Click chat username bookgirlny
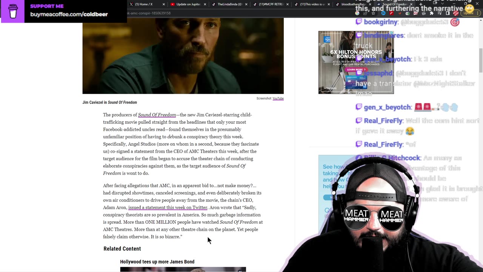 coord(381,22)
